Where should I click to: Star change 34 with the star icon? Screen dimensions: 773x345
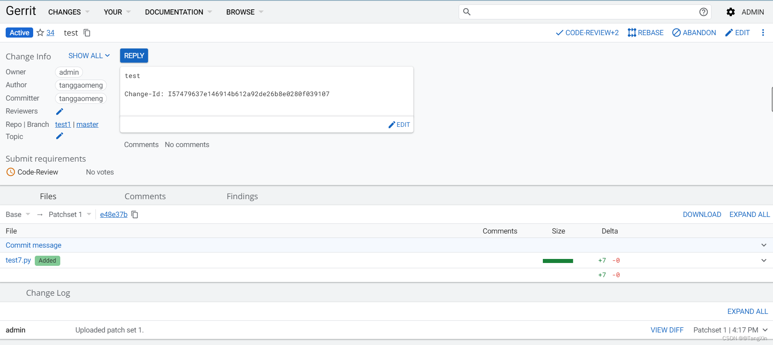point(40,33)
